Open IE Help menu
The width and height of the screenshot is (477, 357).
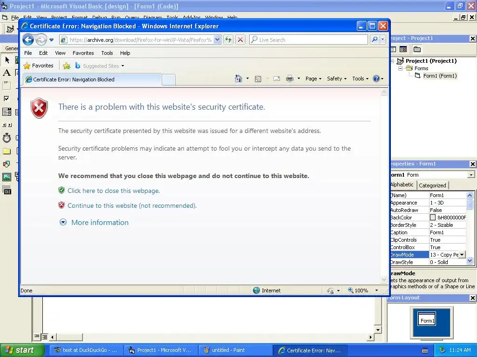(x=125, y=53)
